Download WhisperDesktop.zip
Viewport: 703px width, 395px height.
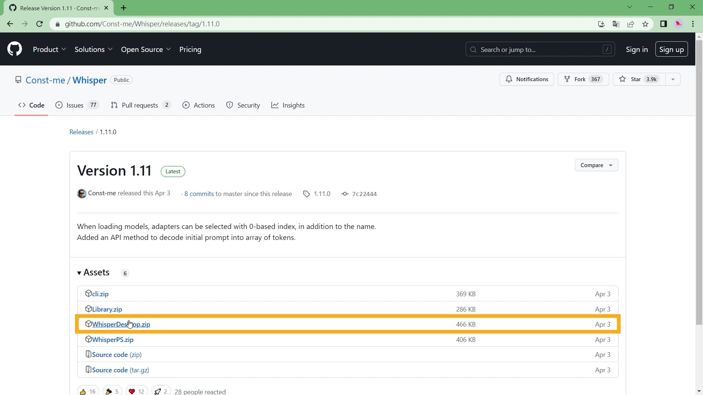coord(121,324)
